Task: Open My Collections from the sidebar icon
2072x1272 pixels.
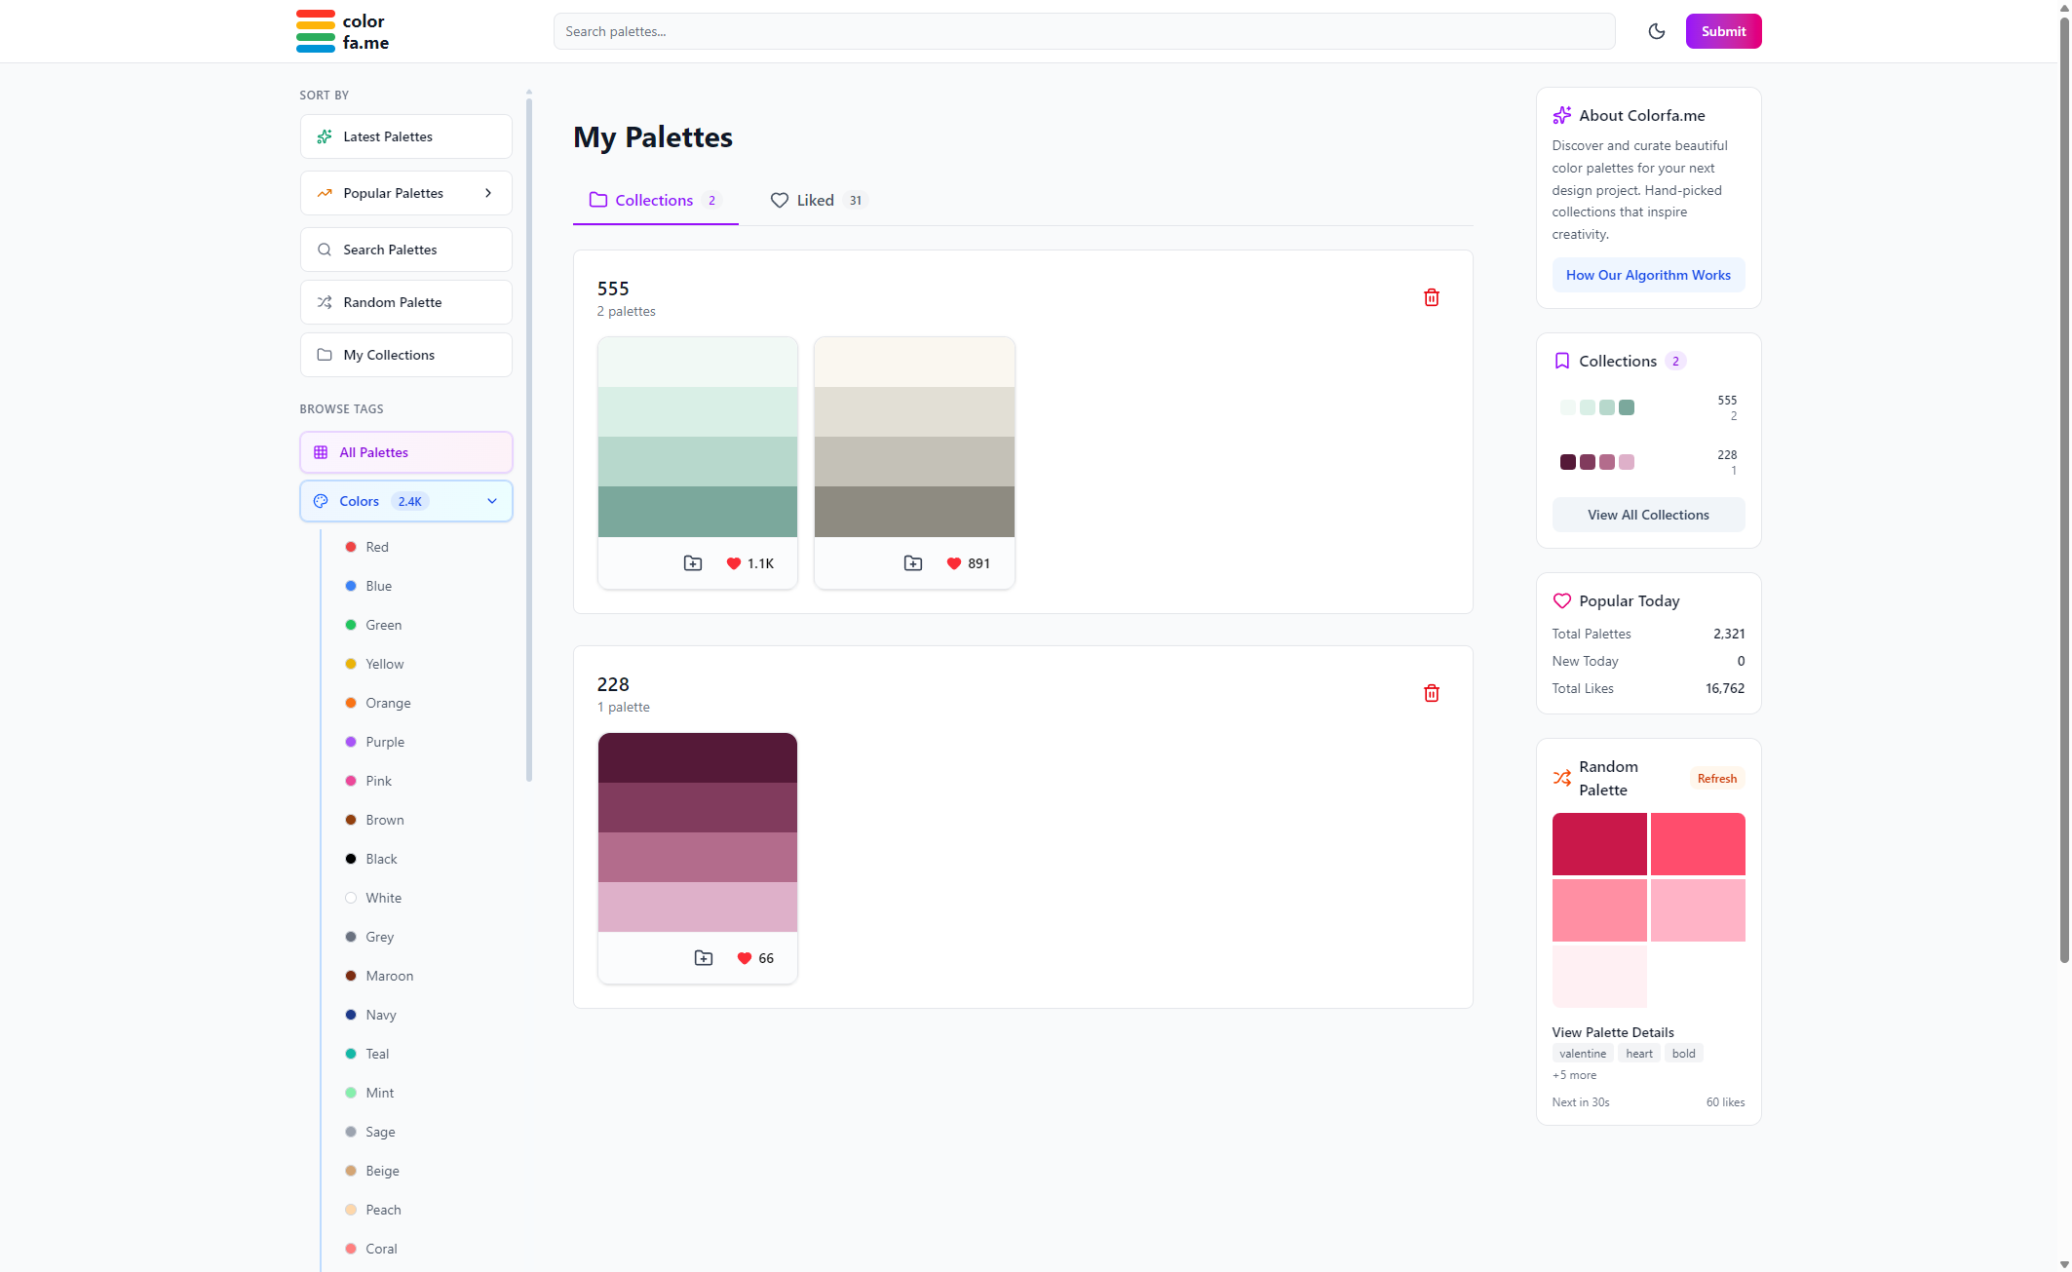Action: click(325, 355)
